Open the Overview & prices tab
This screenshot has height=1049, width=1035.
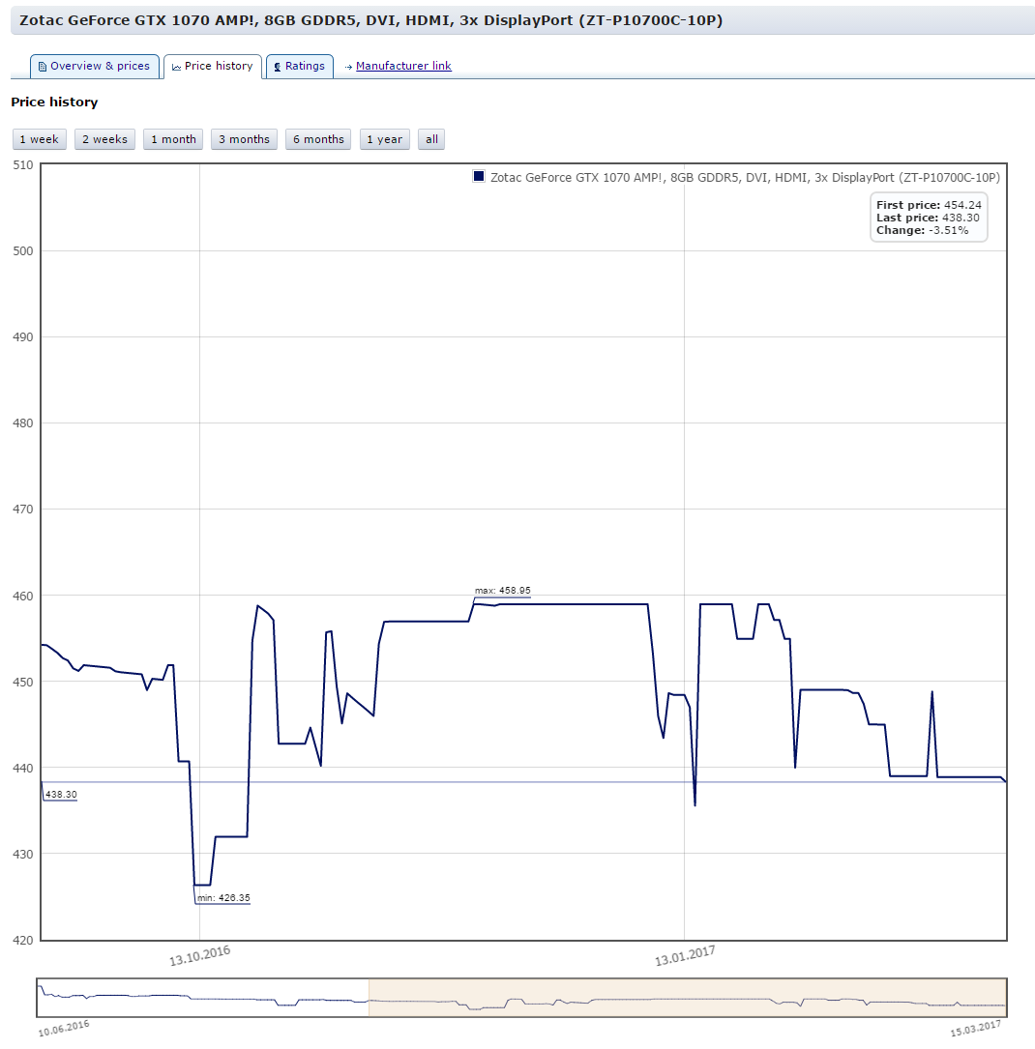tap(95, 67)
